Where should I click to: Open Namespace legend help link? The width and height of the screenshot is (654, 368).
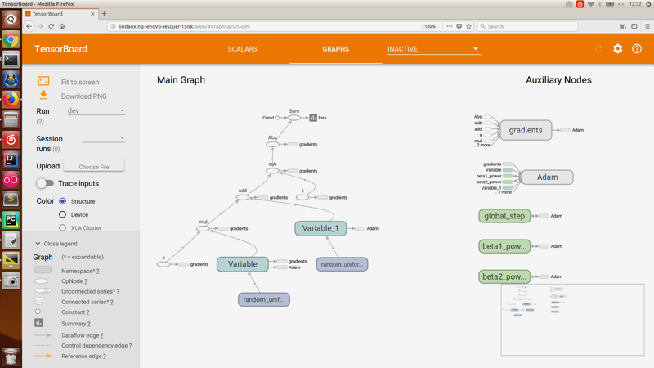pos(97,272)
